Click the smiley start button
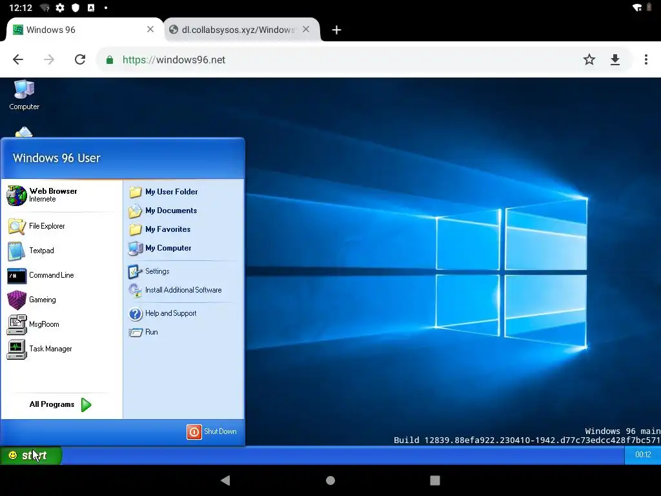661x496 pixels. pyautogui.click(x=30, y=455)
